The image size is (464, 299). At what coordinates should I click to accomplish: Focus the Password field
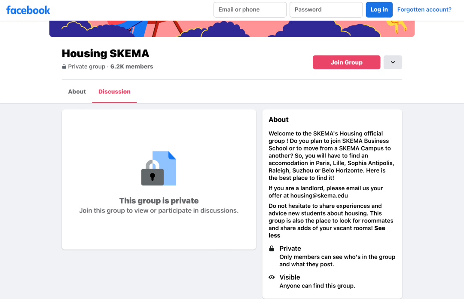(x=326, y=10)
